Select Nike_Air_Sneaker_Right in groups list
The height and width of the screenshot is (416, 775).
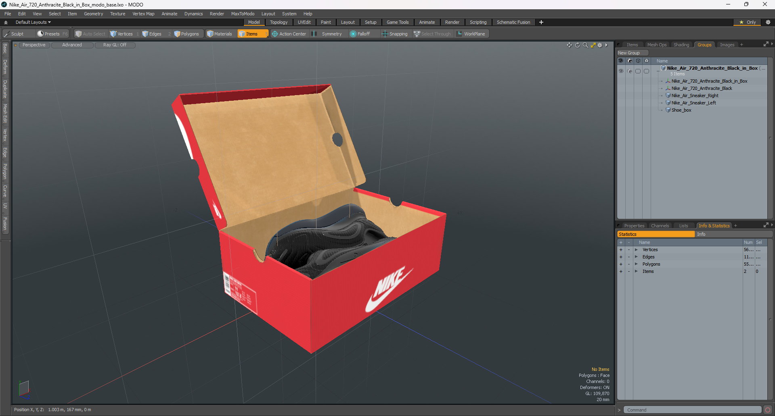pos(695,96)
